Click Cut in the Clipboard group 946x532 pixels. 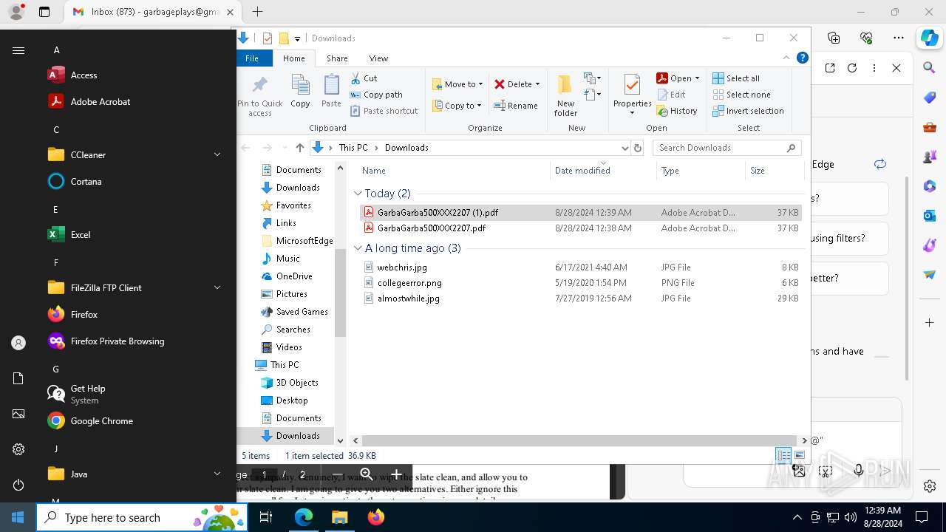(x=364, y=78)
